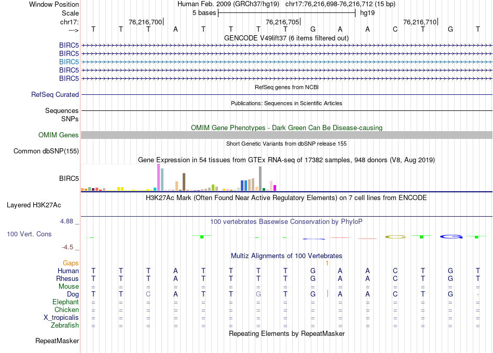This screenshot has height=353, width=493.
Task: Open GENCODE V49lift37 track title
Action: (286, 38)
